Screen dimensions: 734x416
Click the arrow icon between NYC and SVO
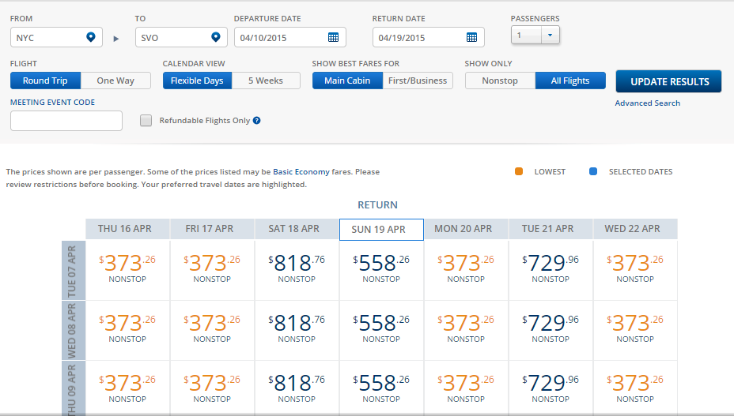point(116,38)
